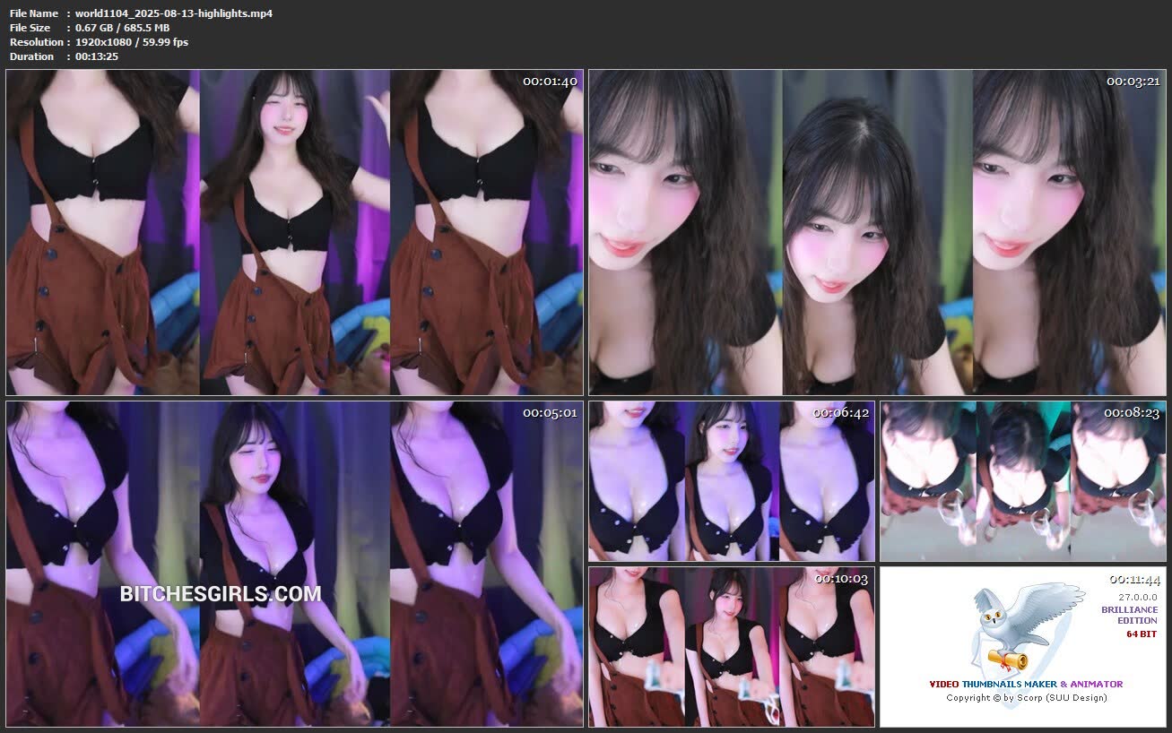Click the Video Thumbnails Maker & Animator title
The width and height of the screenshot is (1172, 733).
click(1025, 684)
